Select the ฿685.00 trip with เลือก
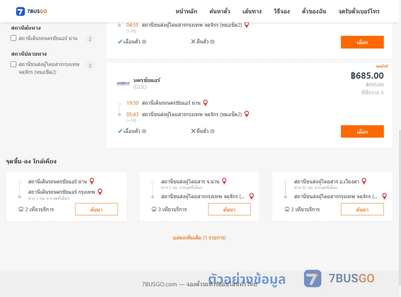Image resolution: width=401 pixels, height=297 pixels. click(x=362, y=131)
